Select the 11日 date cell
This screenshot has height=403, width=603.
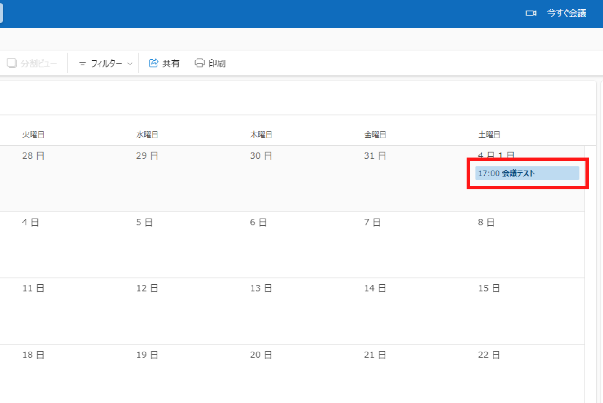pos(33,288)
